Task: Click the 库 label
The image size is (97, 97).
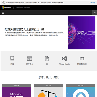Action: 47,64
